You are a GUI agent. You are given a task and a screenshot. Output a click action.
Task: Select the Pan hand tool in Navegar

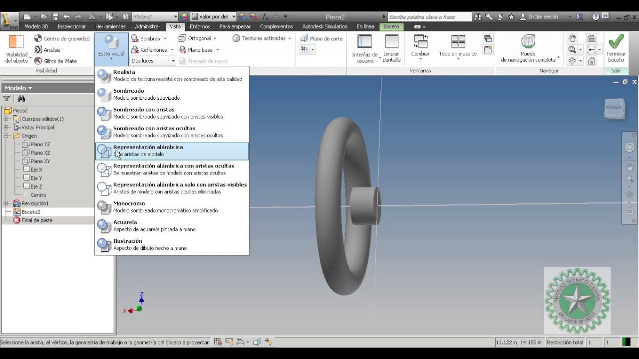pyautogui.click(x=572, y=38)
